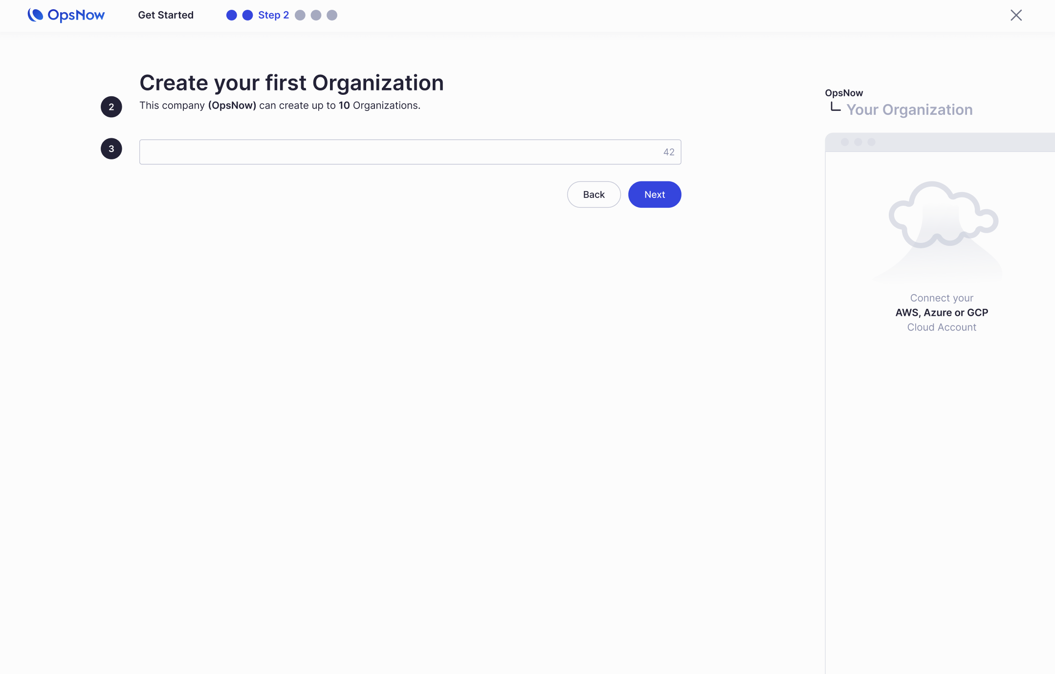The width and height of the screenshot is (1055, 674).
Task: Click the preview window's first gray dot
Action: coord(845,142)
